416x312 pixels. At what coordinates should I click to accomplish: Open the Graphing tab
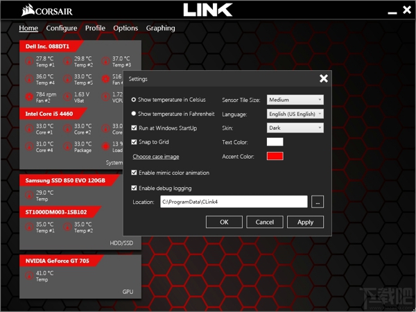[x=160, y=28]
